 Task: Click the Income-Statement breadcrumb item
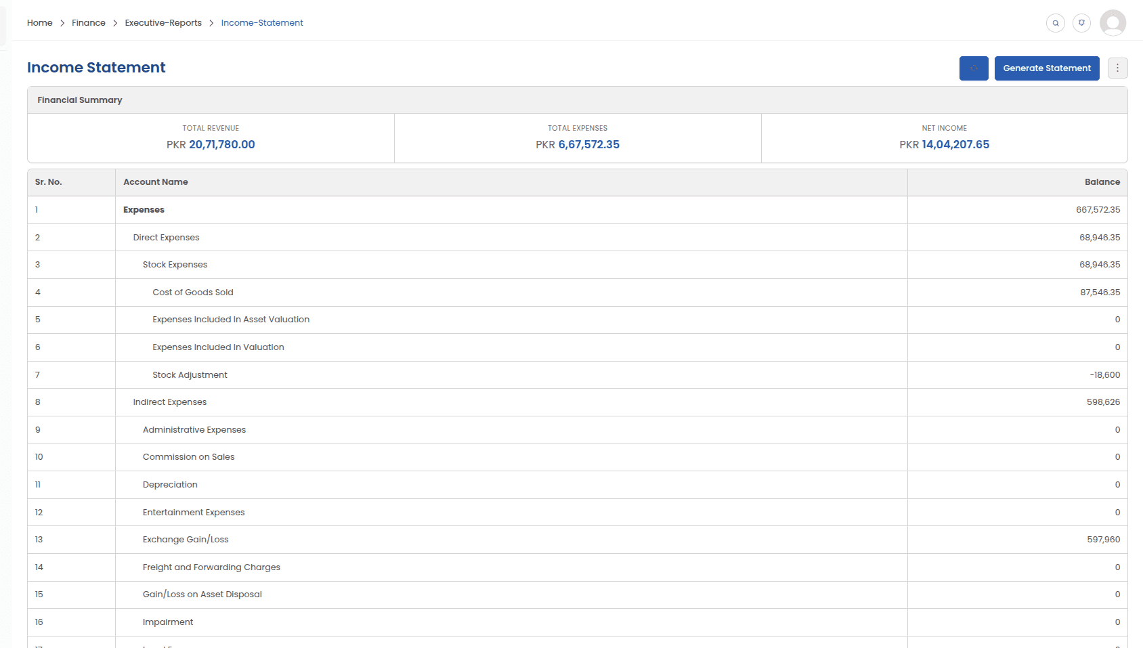[262, 23]
